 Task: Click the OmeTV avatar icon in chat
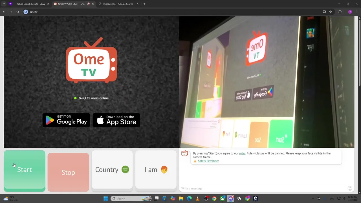(184, 153)
